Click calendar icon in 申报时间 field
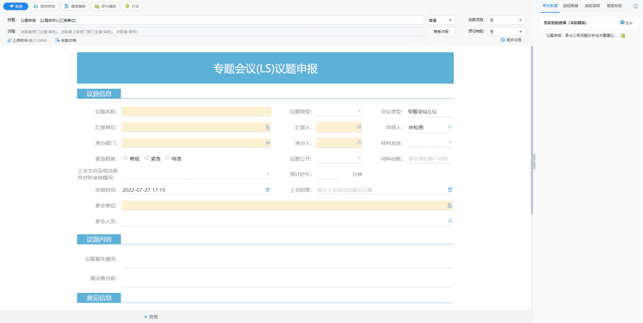This screenshot has width=643, height=323. click(x=268, y=190)
